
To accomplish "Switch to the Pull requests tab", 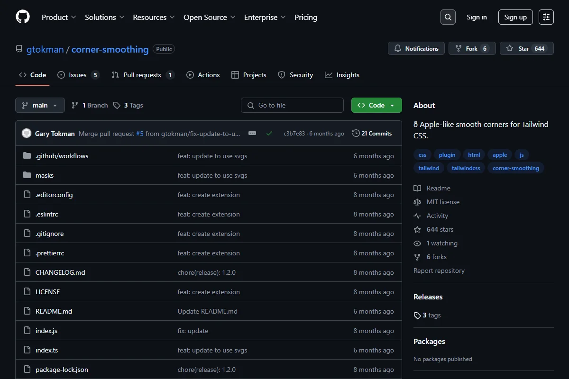I will [x=143, y=75].
